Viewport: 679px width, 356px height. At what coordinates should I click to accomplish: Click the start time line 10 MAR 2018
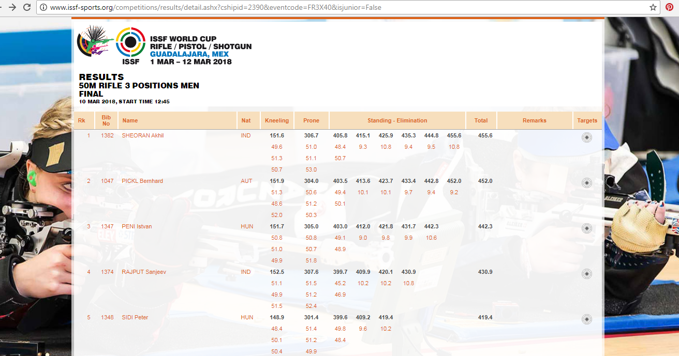(124, 102)
